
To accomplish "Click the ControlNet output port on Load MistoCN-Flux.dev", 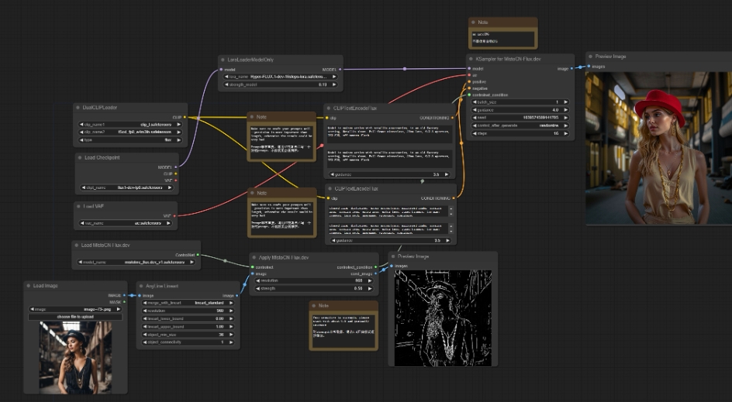I will click(x=198, y=254).
